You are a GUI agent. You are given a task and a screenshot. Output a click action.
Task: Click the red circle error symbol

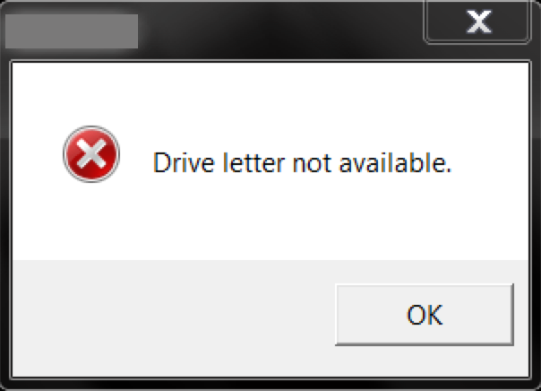click(x=91, y=154)
